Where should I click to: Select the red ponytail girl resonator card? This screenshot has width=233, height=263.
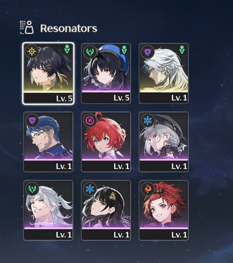tap(164, 210)
